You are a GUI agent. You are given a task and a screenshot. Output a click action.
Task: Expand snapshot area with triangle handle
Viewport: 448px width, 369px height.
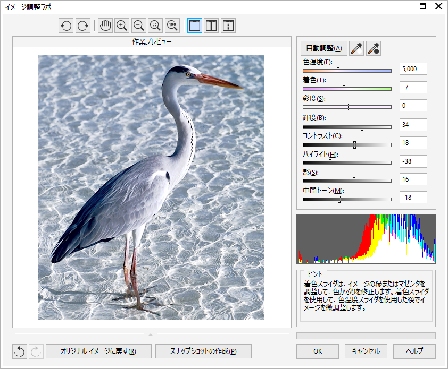[151, 334]
